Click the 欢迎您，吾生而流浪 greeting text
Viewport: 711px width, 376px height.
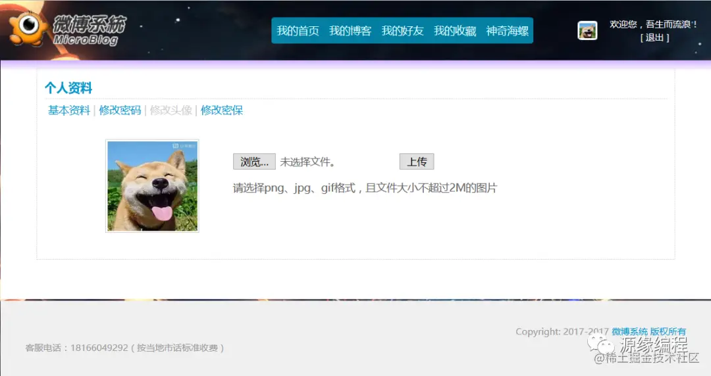click(x=654, y=24)
